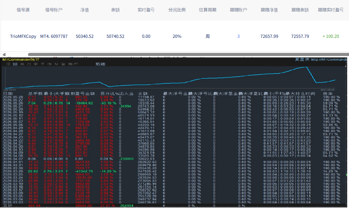The image size is (349, 208).
Task: Click the TrioMFXCopy signal source cell
Action: pyautogui.click(x=23, y=36)
